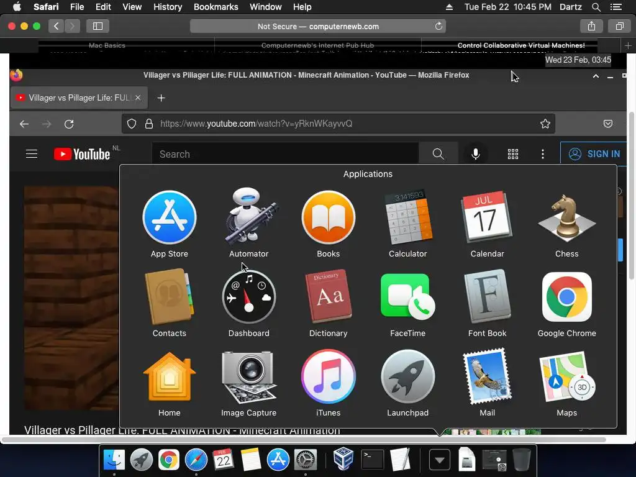This screenshot has width=636, height=477.
Task: Open Launchpad in the Applications grid
Action: pos(407,376)
